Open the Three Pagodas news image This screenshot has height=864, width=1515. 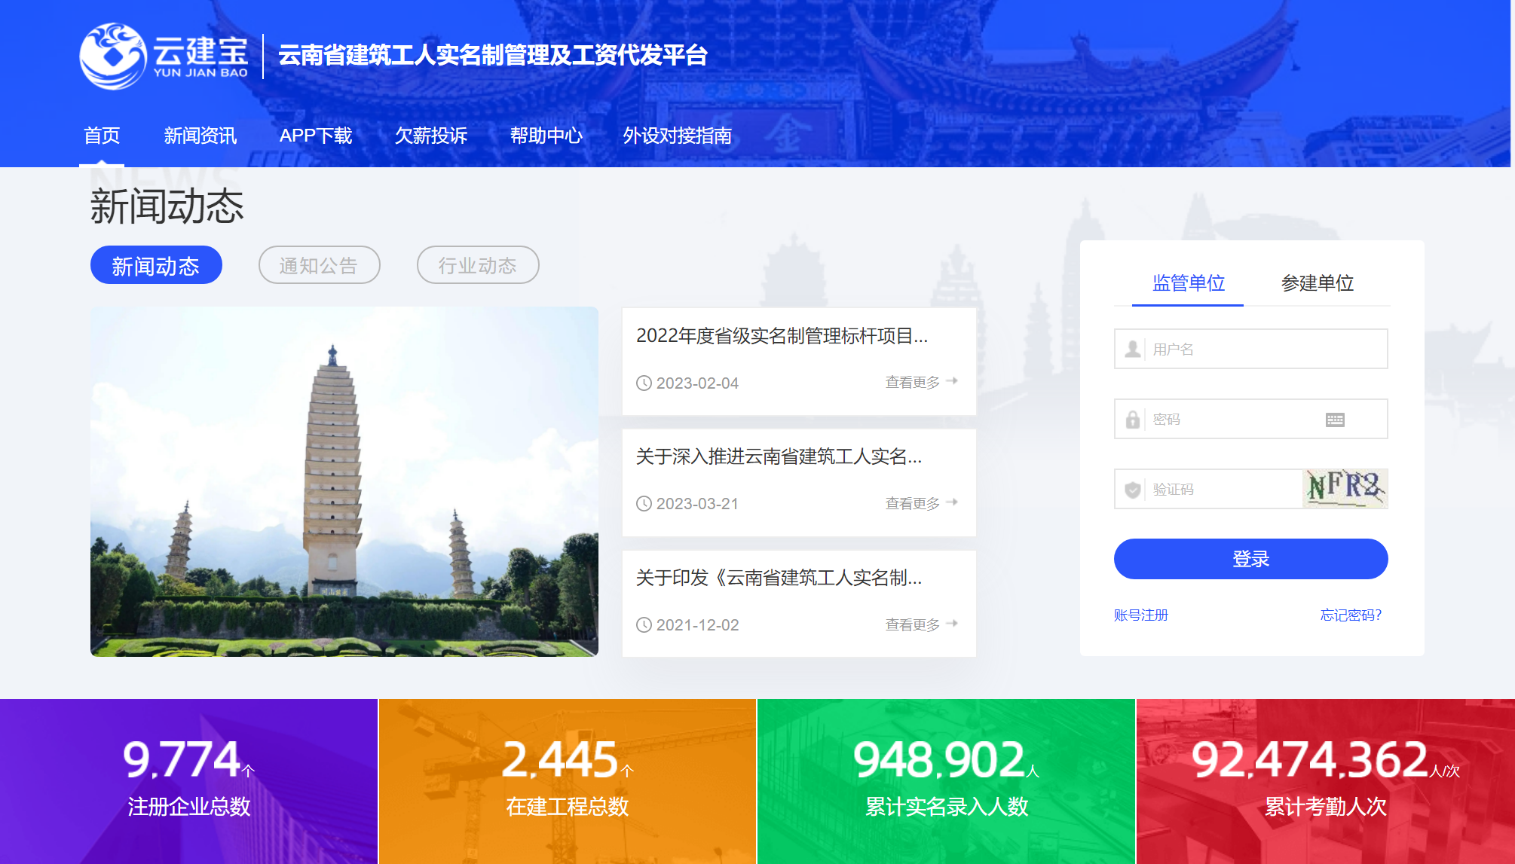click(x=344, y=481)
